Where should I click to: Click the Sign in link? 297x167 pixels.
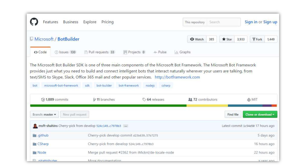click(x=251, y=22)
